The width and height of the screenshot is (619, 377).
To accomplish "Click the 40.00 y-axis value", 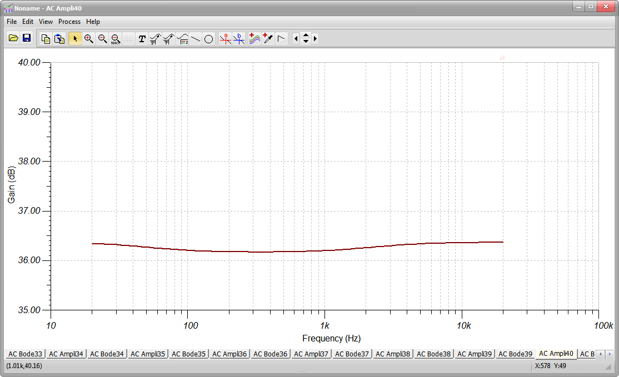I will [x=29, y=62].
